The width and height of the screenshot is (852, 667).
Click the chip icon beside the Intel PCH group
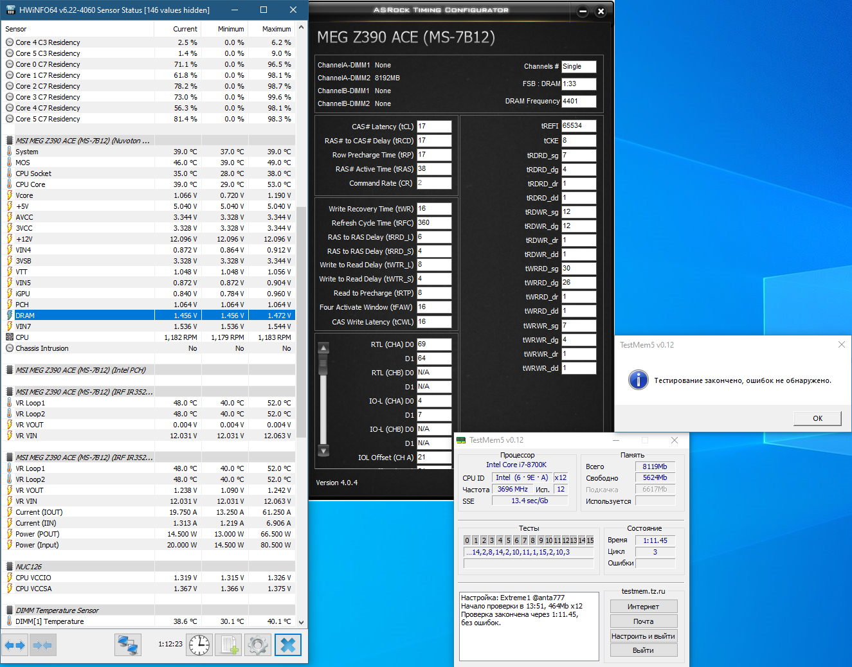(9, 370)
